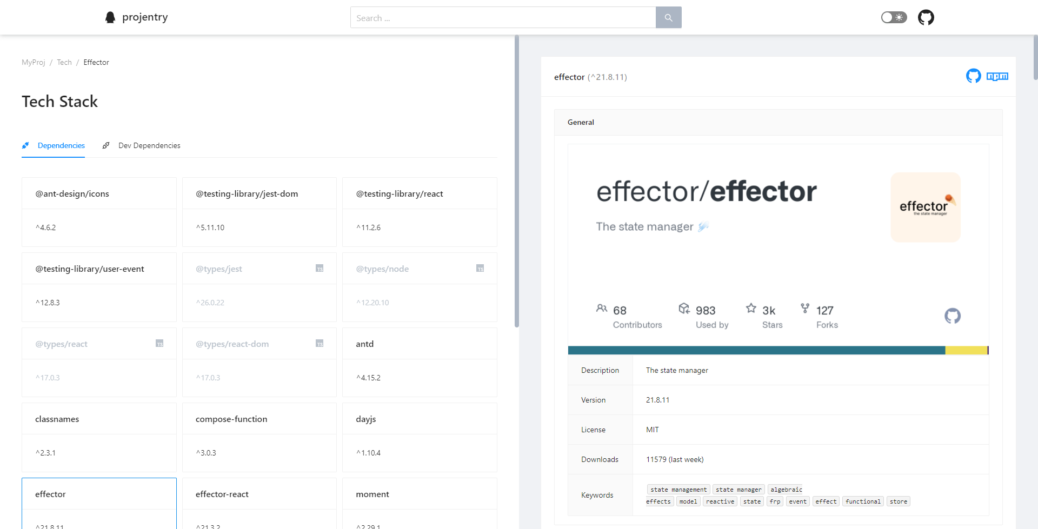This screenshot has width=1038, height=529.
Task: Click the Stars star icon
Action: click(751, 308)
